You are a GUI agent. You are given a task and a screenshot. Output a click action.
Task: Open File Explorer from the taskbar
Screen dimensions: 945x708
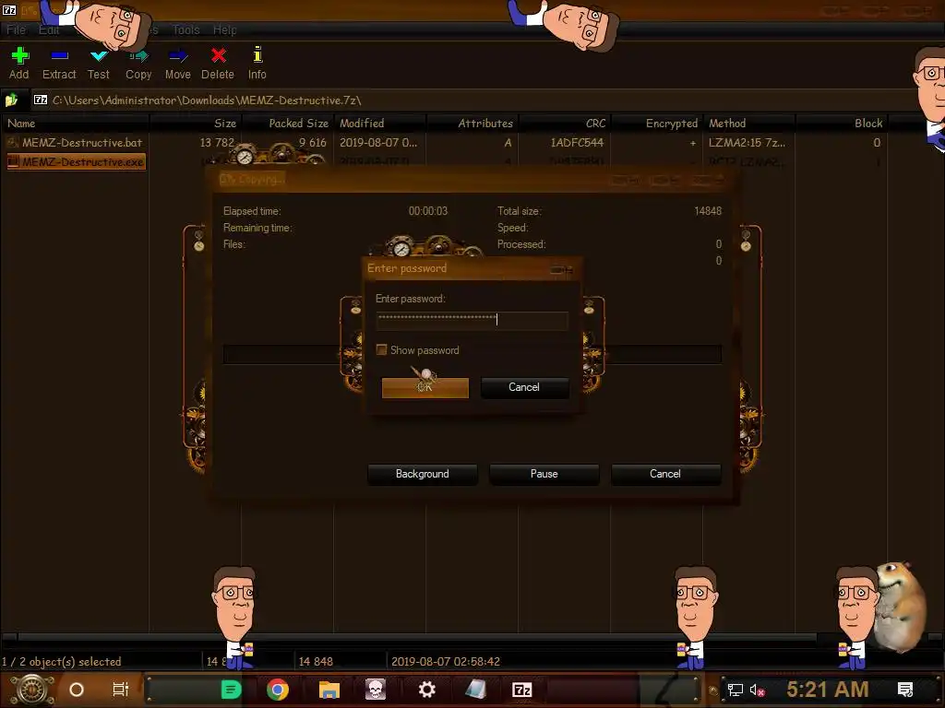329,690
